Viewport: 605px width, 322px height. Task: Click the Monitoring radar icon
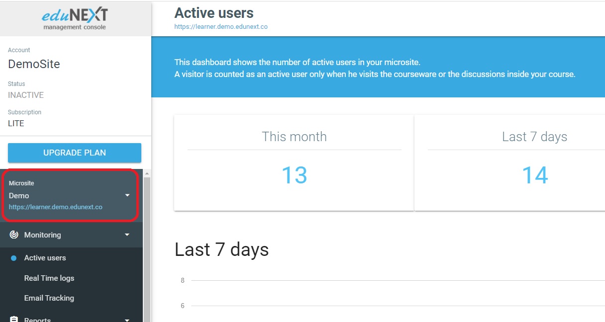pos(14,235)
